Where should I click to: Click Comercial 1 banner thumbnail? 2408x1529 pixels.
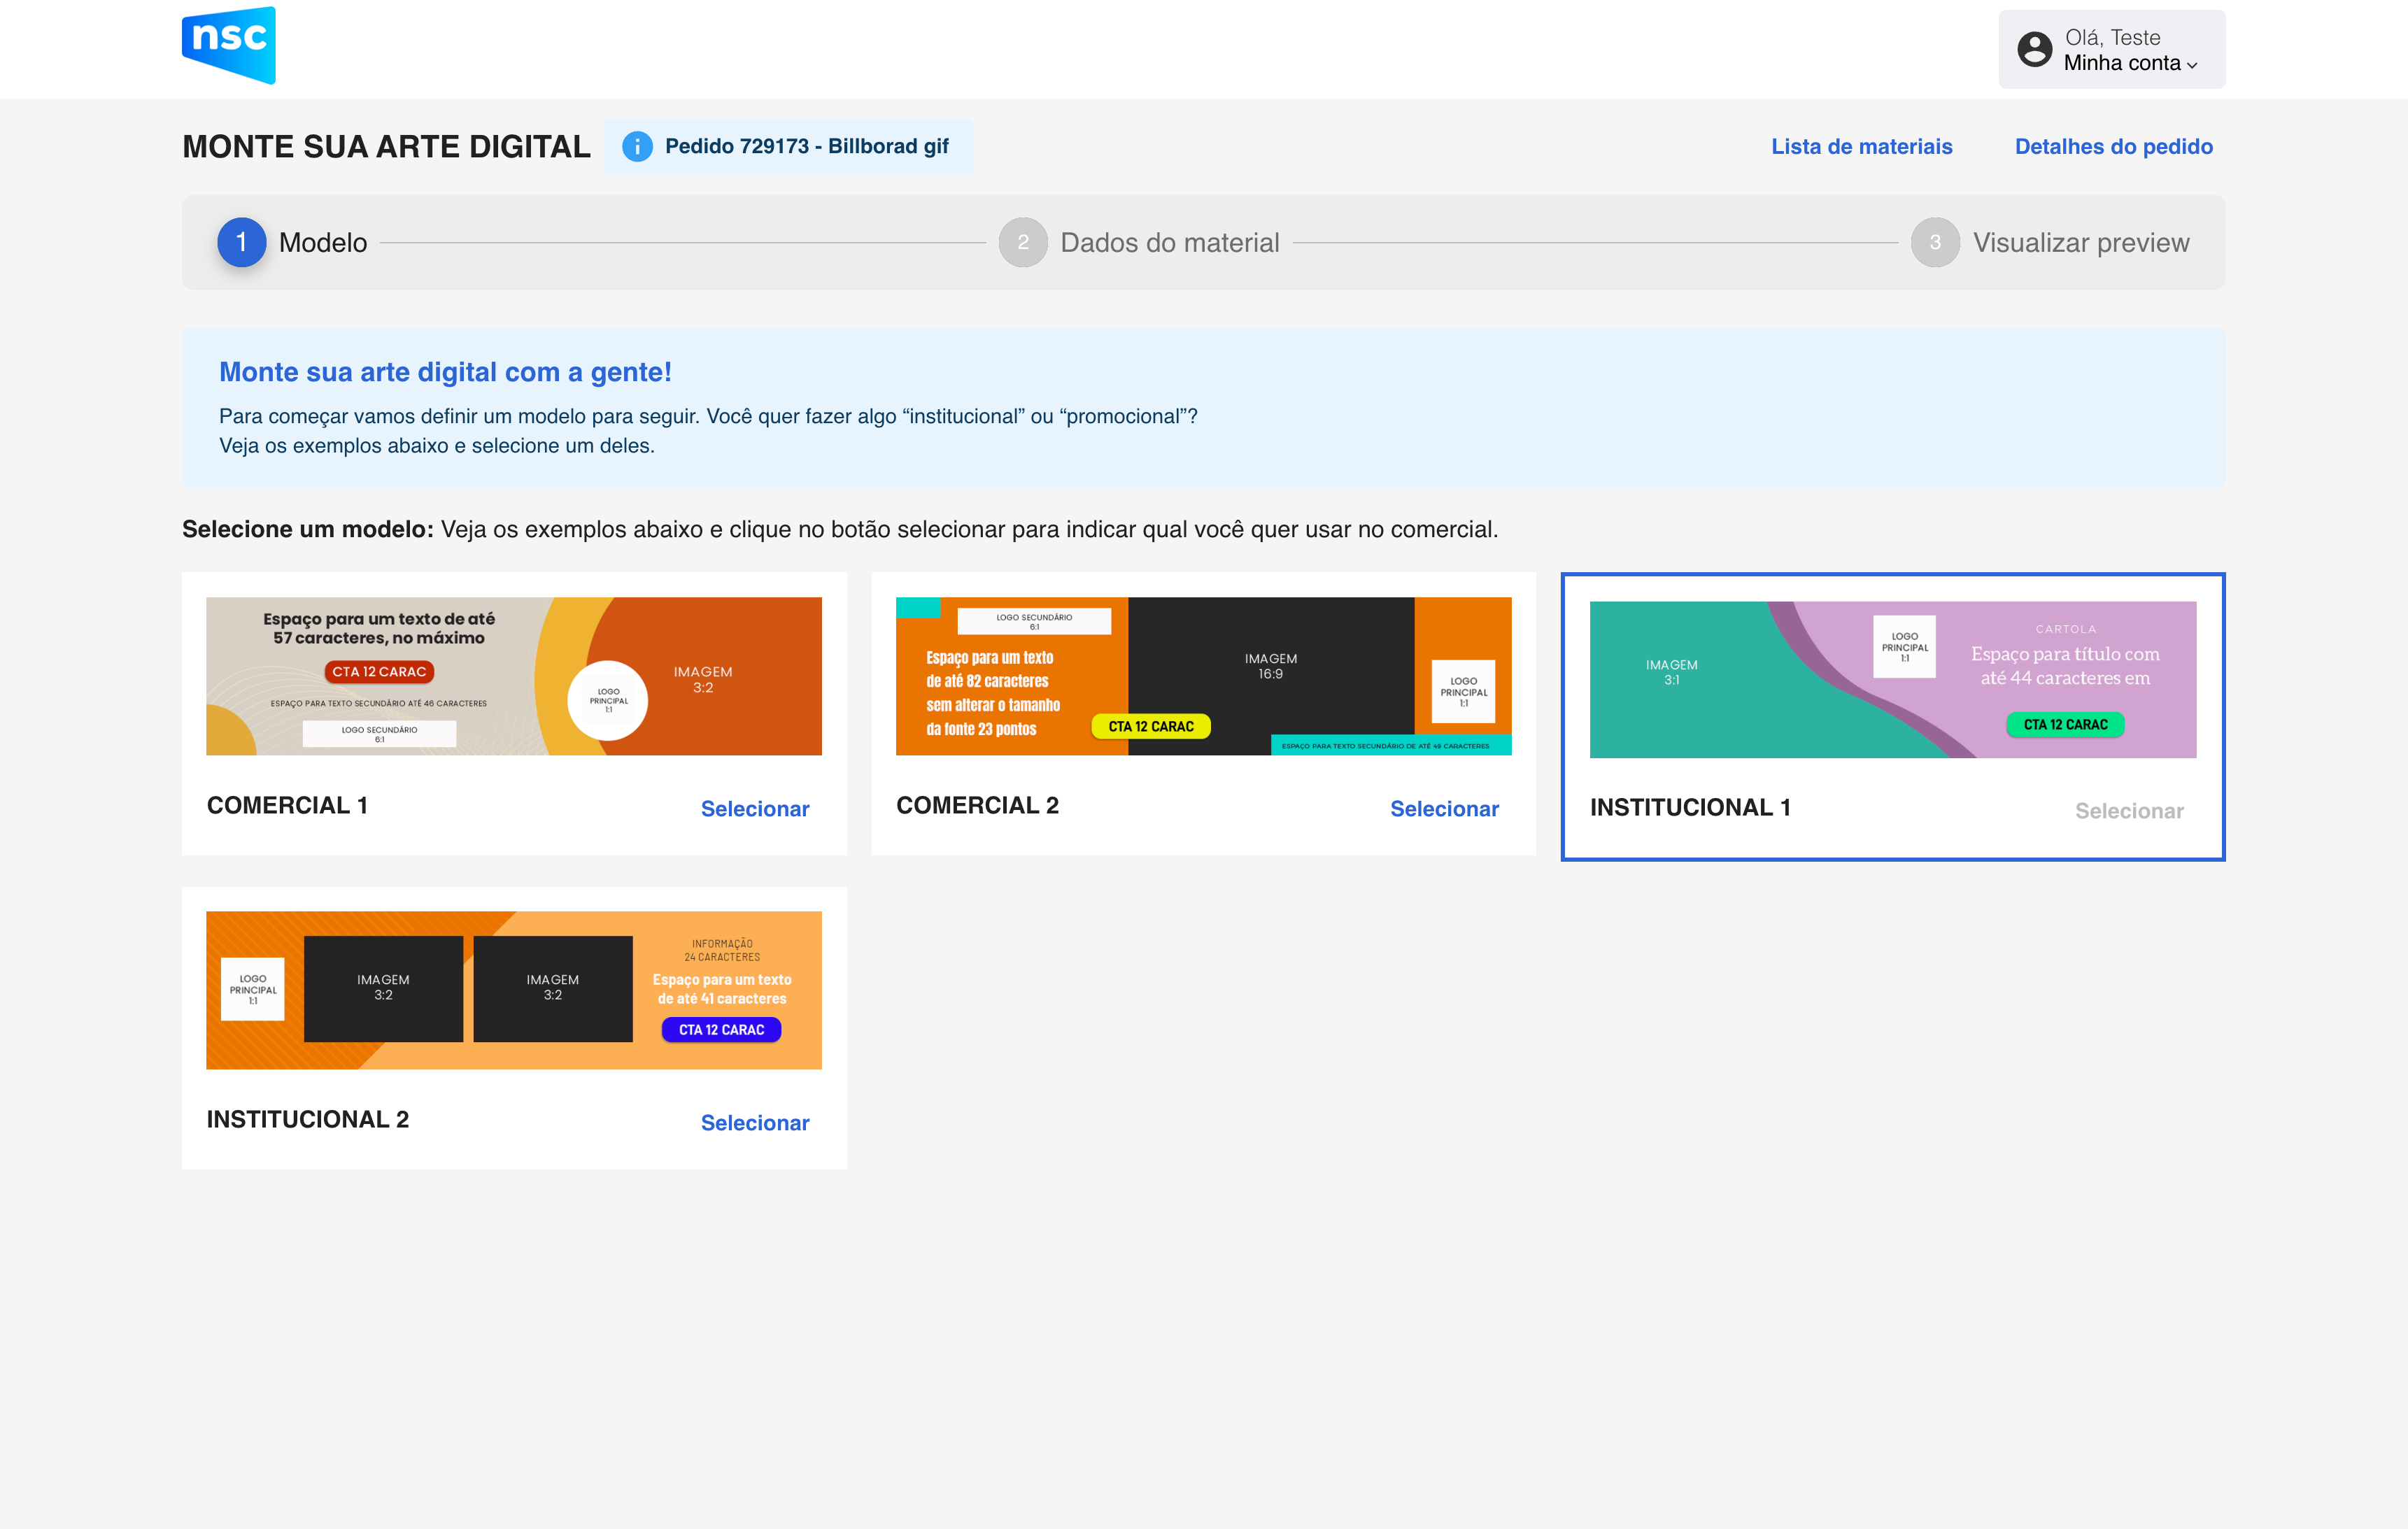click(513, 676)
